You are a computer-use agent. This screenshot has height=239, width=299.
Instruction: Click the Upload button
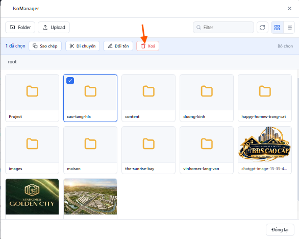(54, 27)
